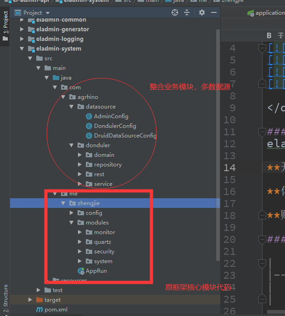Screen dimensions: 285x316
Task: Expand the eladmin-generator module
Action: tap(22, 29)
